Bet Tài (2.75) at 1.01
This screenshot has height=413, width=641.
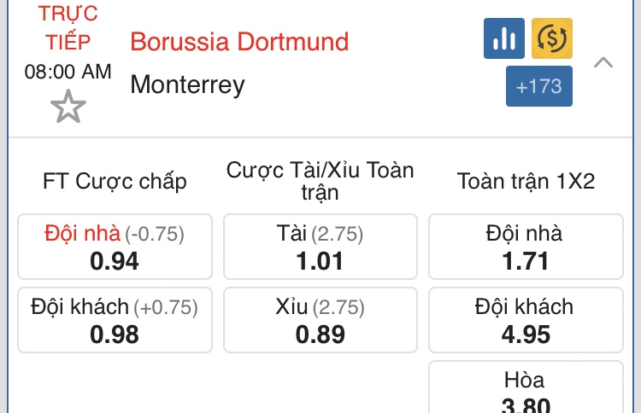(x=320, y=247)
